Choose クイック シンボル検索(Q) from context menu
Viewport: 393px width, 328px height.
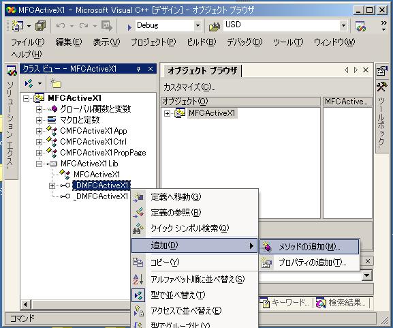click(195, 228)
